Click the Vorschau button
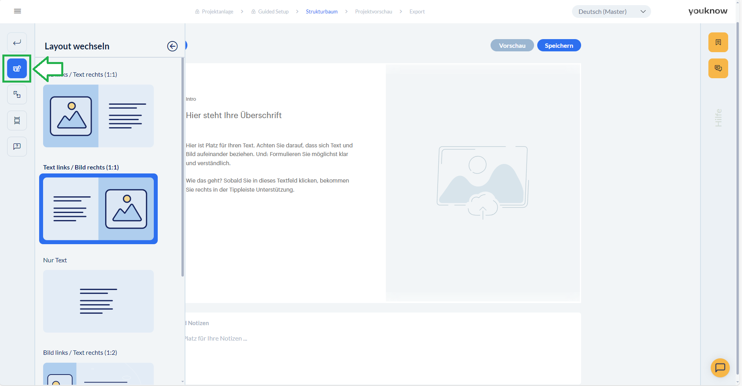 (x=512, y=45)
